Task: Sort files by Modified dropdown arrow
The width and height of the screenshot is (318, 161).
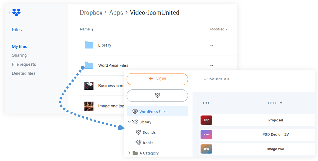Action: [227, 30]
